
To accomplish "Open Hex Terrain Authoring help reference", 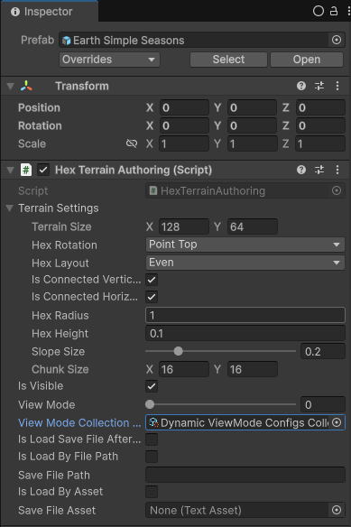I will tap(301, 170).
